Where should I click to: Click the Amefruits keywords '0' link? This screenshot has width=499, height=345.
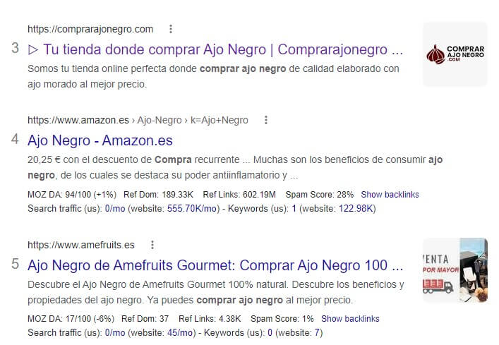(x=270, y=333)
